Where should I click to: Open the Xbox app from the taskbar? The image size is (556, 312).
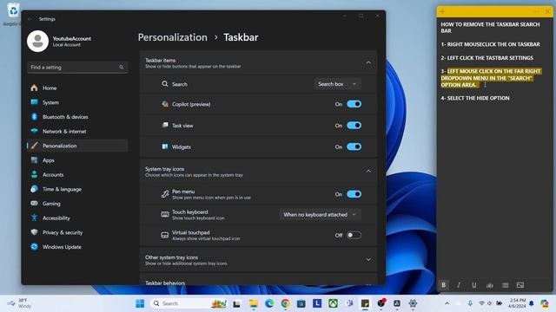click(x=333, y=303)
